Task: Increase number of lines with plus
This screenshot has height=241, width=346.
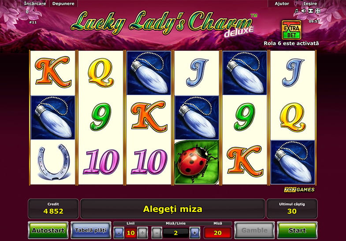Action: pos(142,233)
